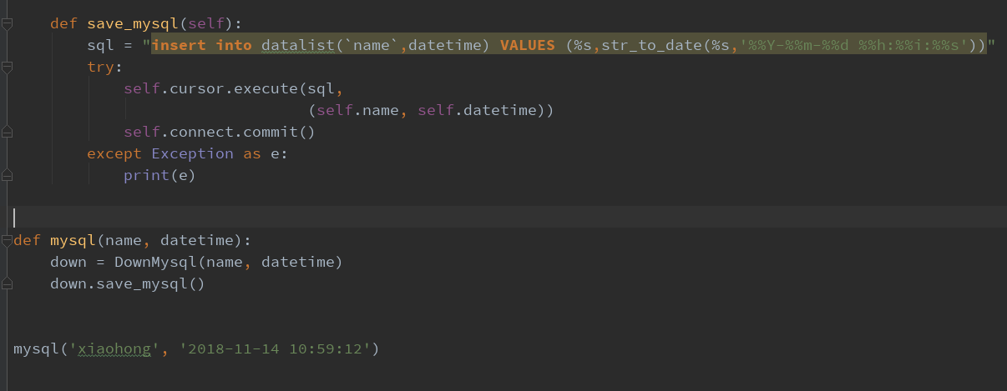This screenshot has width=1007, height=391.
Task: Collapse the def mysql function fold marker
Action: tap(8, 241)
